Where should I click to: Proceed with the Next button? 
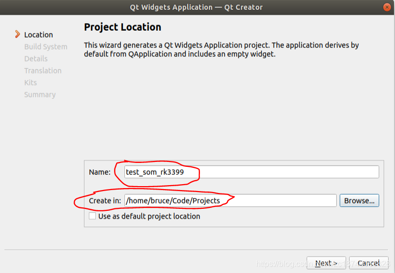326,263
